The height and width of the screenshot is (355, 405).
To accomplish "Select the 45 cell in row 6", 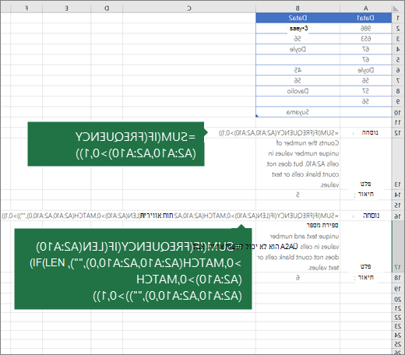I will click(298, 70).
